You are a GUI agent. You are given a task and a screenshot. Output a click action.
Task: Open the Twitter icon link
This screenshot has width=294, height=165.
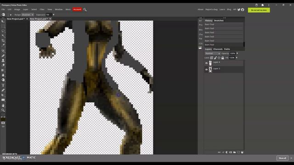point(239,10)
